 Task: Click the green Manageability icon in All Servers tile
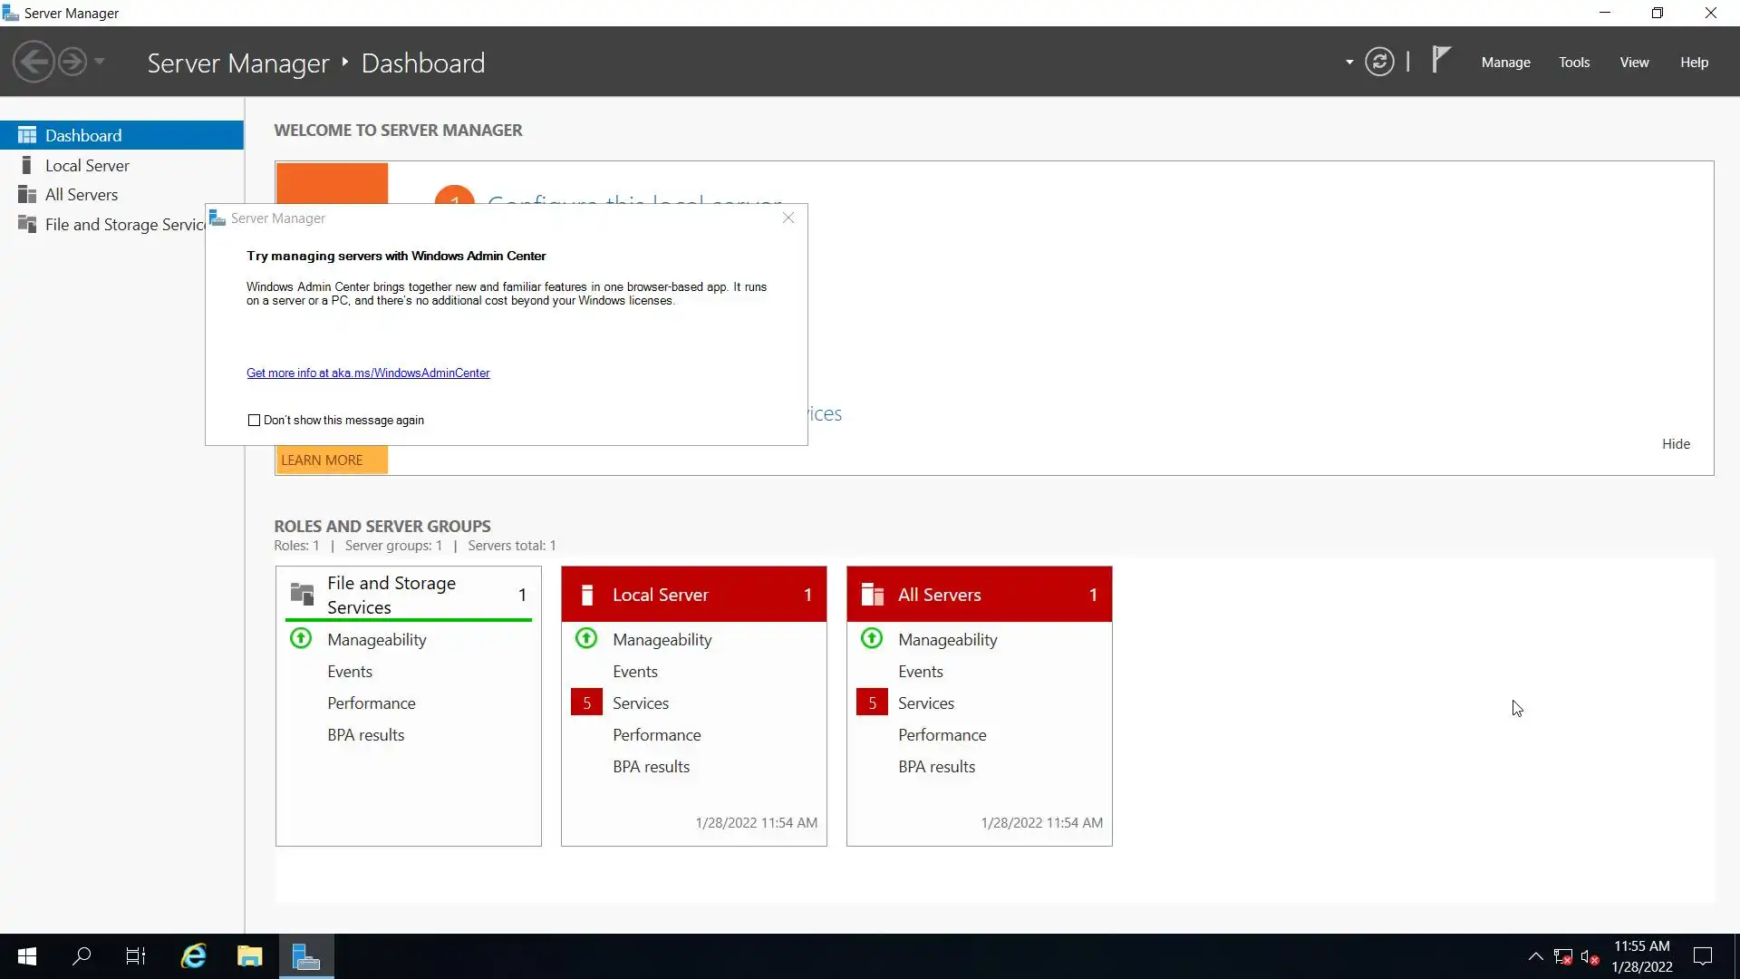(872, 639)
